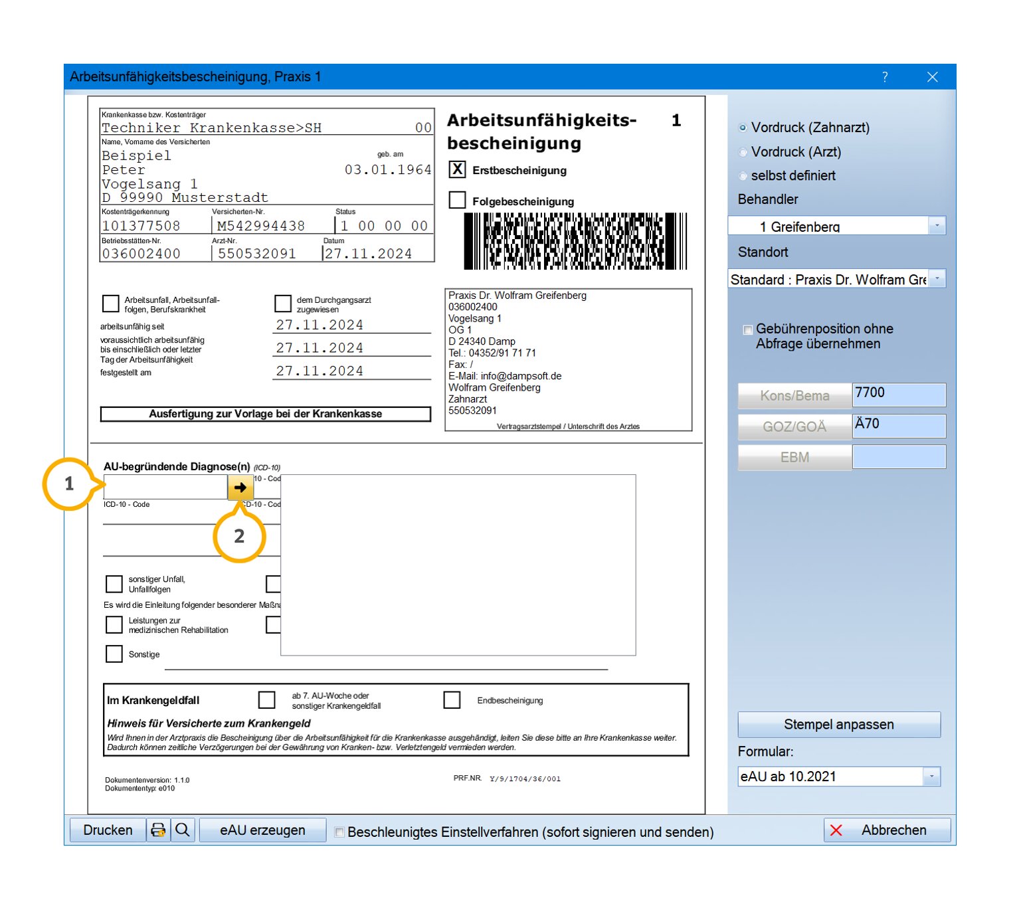Click the name Beispiel
Viewport: 1021px width, 910px height.
[136, 156]
